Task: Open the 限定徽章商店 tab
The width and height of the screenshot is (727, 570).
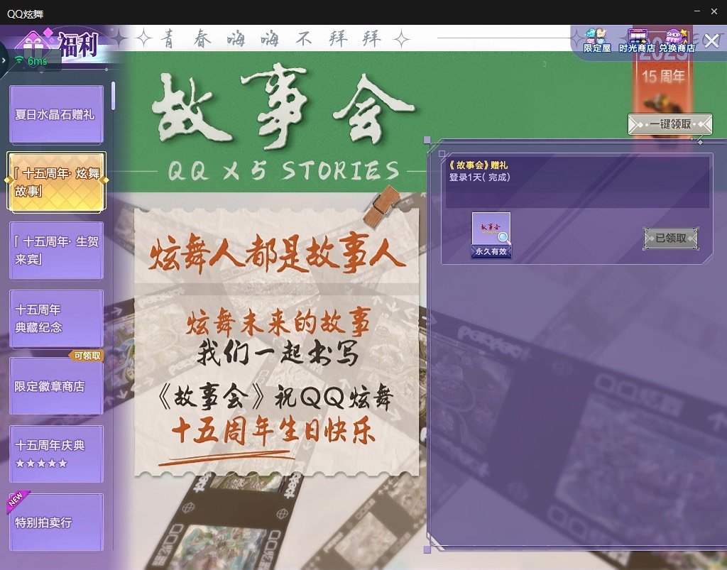Action: point(56,386)
